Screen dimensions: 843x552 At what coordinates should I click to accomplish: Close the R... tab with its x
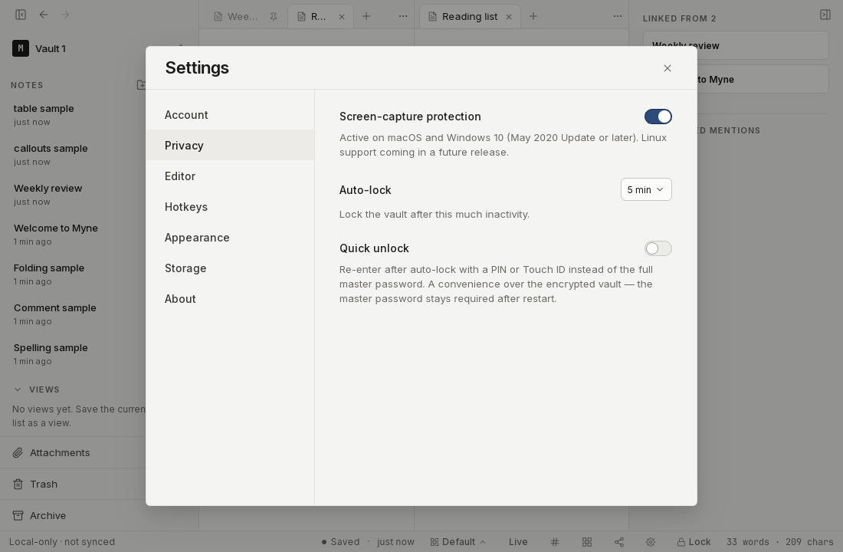click(x=341, y=17)
